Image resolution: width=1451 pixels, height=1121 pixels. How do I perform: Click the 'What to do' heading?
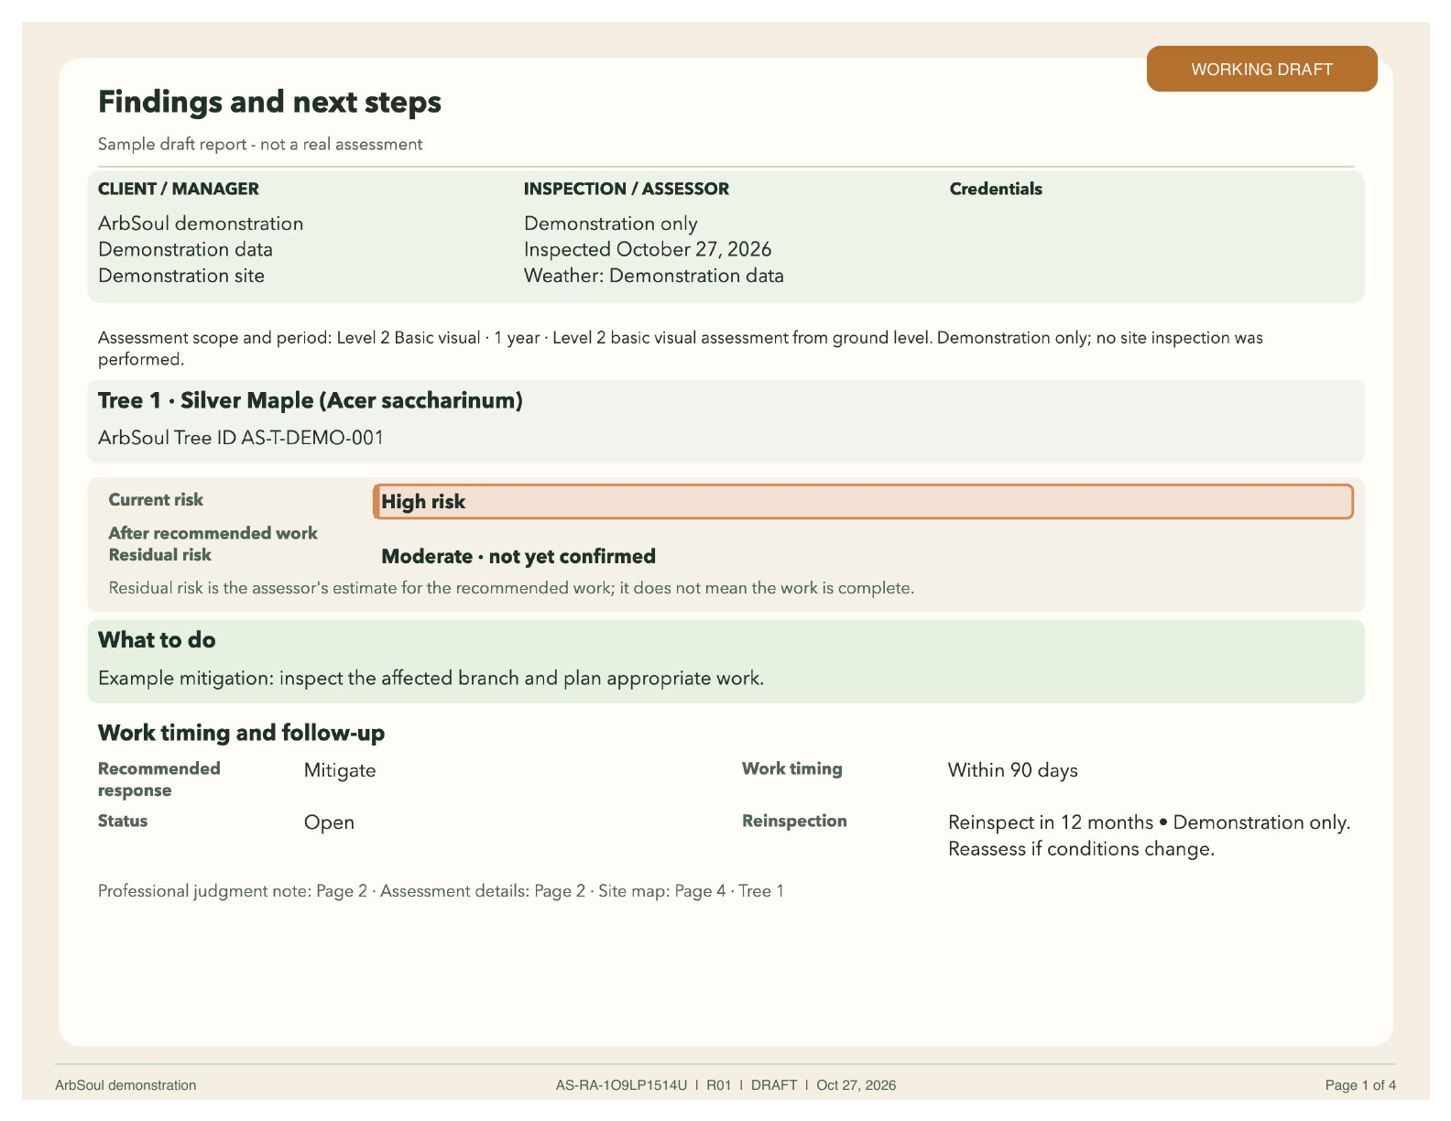click(157, 640)
